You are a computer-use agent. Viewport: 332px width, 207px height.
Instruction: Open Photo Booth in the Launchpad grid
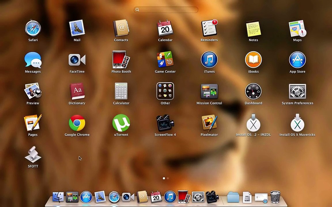pyautogui.click(x=121, y=60)
